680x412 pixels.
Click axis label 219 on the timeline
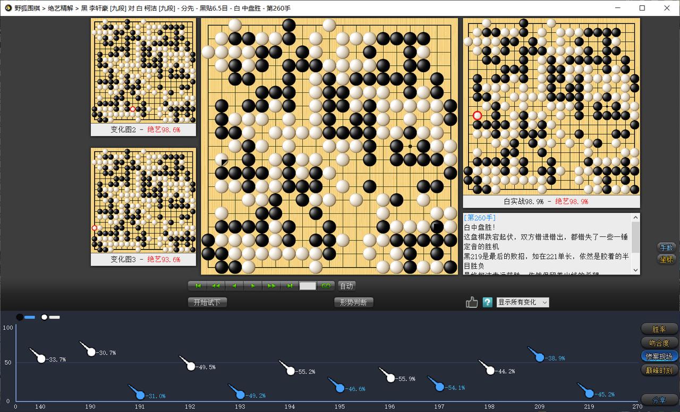(x=589, y=407)
